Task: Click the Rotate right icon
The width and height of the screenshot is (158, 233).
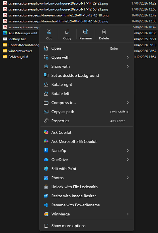Action: tap(46, 85)
